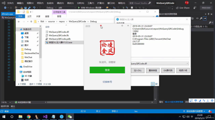Viewport: 215px width, 120px height.
Task: Open File Explorer from the taskbar
Action: point(20,117)
